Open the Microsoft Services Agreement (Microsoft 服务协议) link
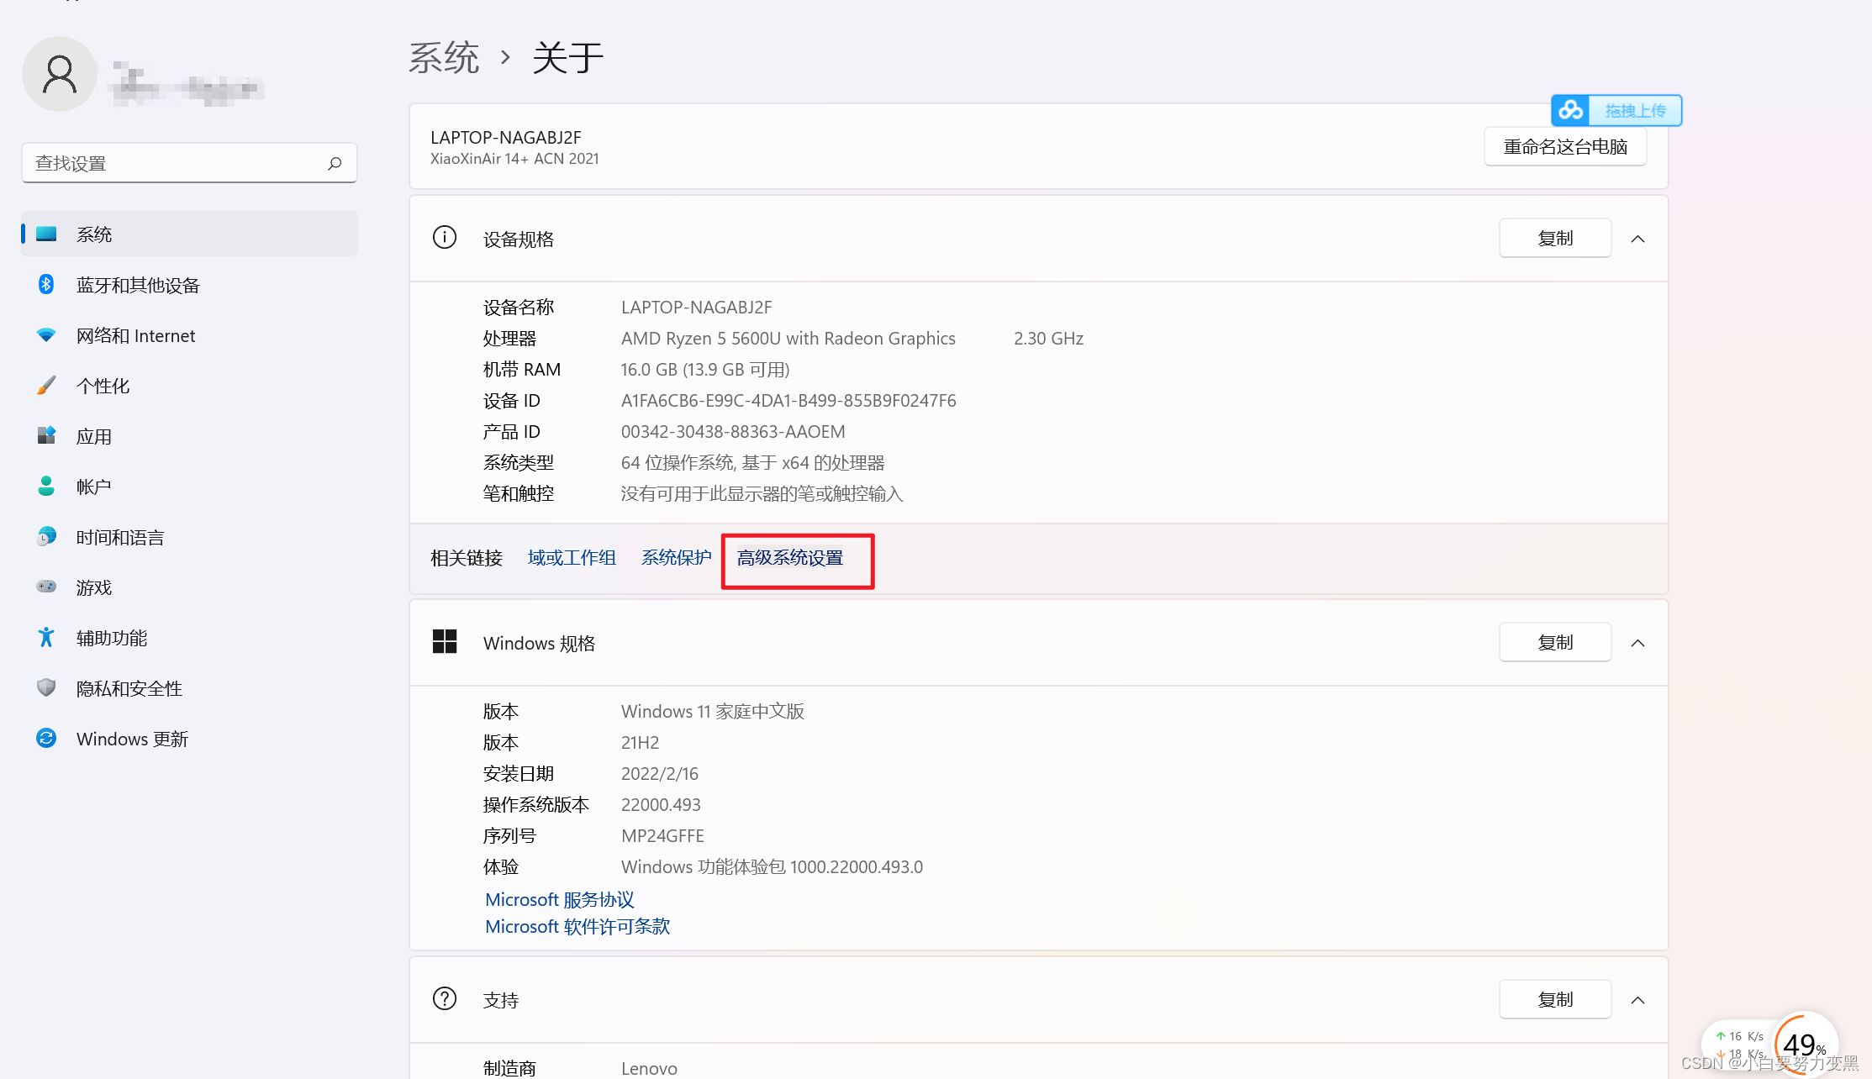The image size is (1872, 1079). [559, 899]
